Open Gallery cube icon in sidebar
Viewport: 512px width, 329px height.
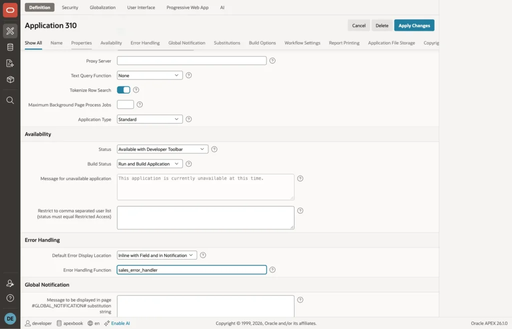(10, 79)
